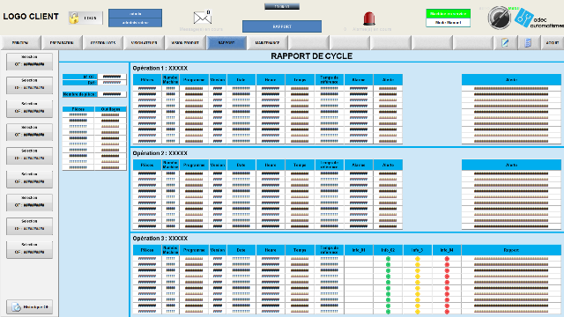The image size is (564, 317).
Task: Click the Selection button directly above Historique
Action: (29, 249)
